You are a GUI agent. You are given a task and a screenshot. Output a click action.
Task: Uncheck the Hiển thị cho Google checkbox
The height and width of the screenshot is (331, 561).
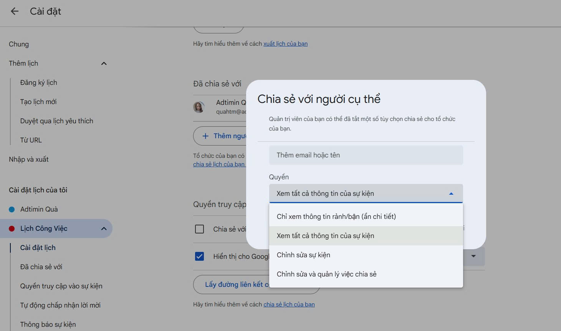(x=200, y=256)
